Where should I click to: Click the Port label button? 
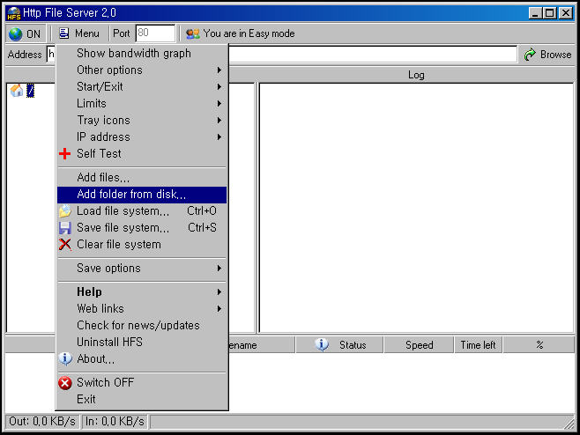pos(122,33)
